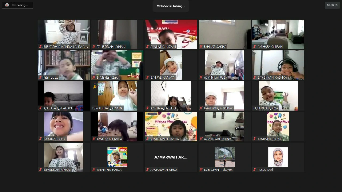342x192 pixels.
Task: Select the A/MARWAH_ARKA camera-off tile
Action: 171,157
